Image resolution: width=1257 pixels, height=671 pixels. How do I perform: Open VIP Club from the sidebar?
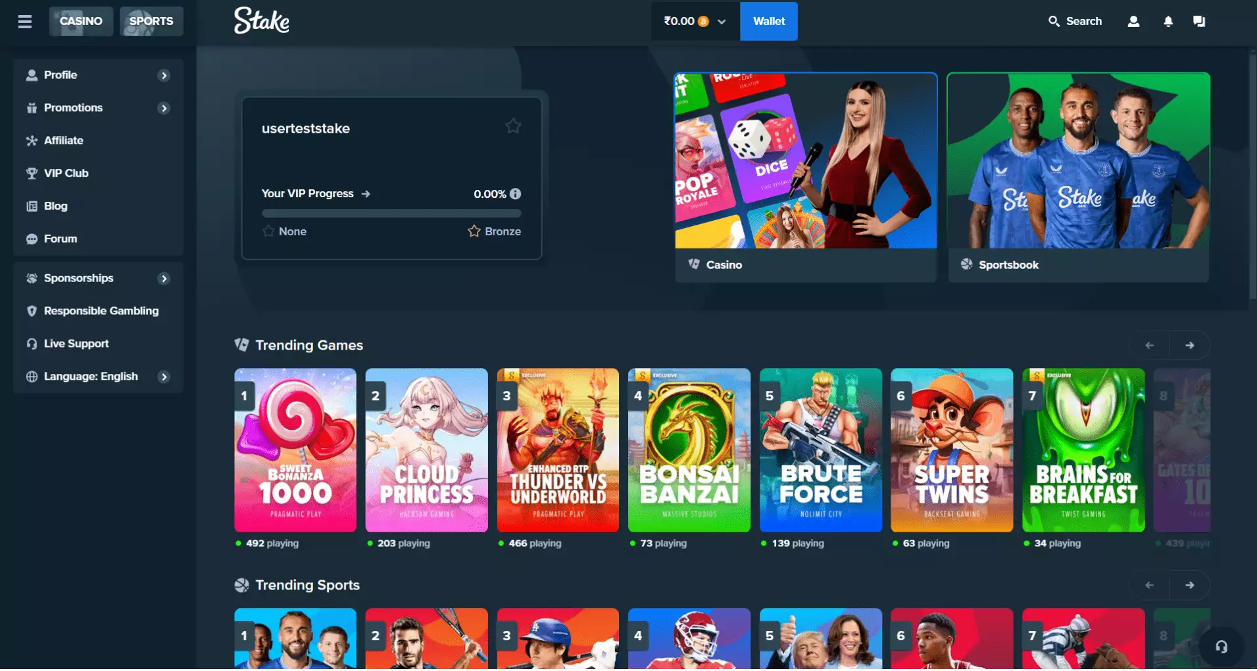click(66, 174)
